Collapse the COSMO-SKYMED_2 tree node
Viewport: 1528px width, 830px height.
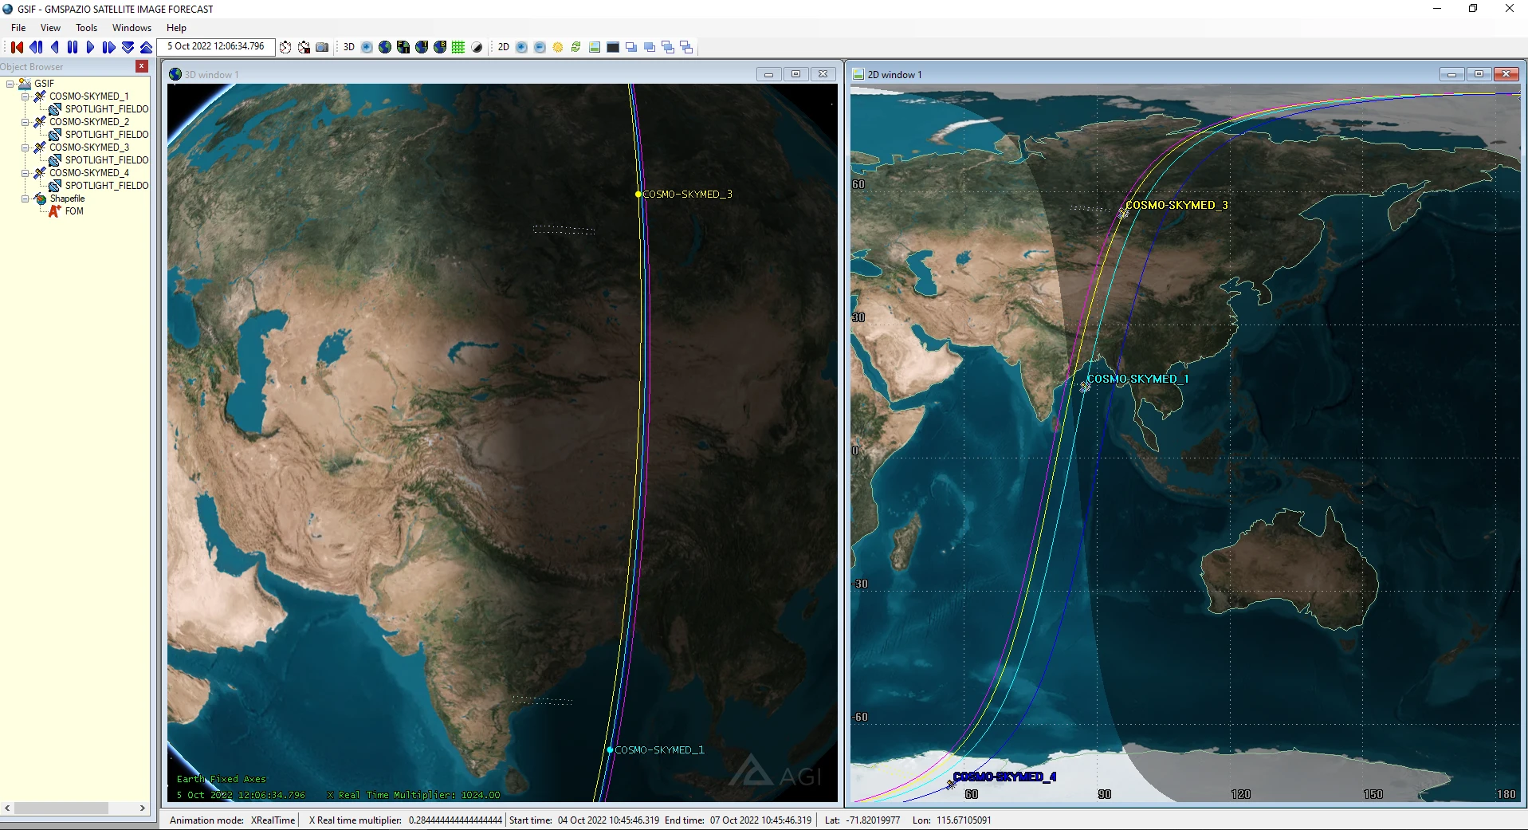click(x=25, y=122)
